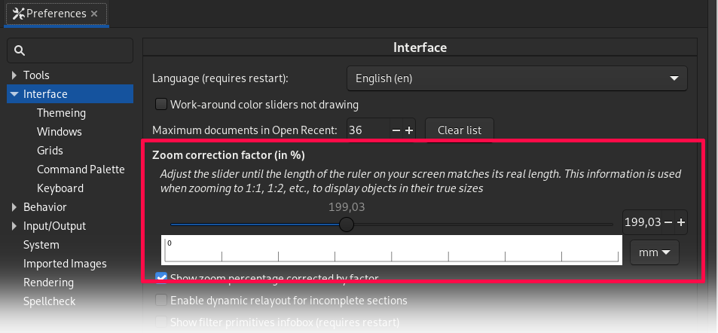Increase zoom correction factor with plus
This screenshot has width=718, height=333.
(x=681, y=222)
